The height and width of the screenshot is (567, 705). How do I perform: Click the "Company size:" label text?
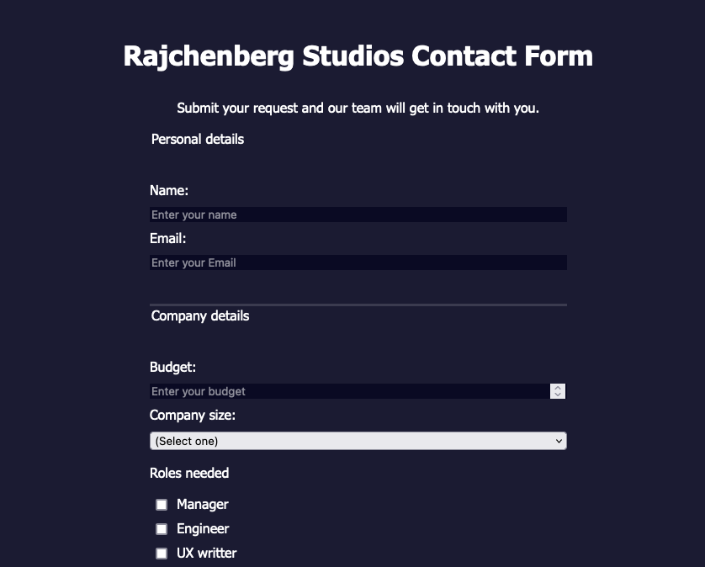click(x=193, y=415)
